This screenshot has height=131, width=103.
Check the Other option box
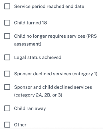(x=7, y=125)
